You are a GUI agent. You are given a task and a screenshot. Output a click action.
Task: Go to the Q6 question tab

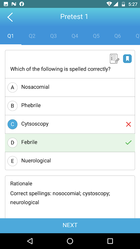point(118,36)
